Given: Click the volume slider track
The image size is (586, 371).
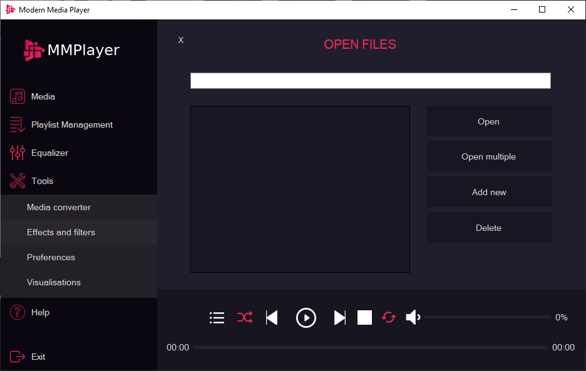Looking at the screenshot, I should click(x=487, y=317).
